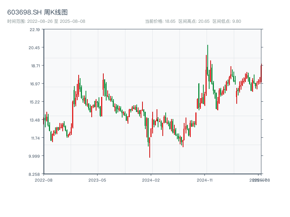
Task: Select the 2024-02 x-axis date label
Action: click(x=151, y=180)
